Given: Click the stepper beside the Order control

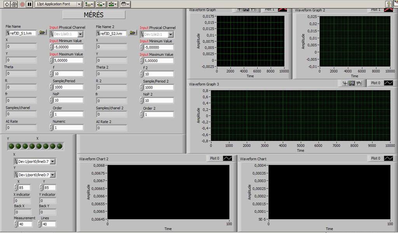Looking at the screenshot, I should point(51,114).
